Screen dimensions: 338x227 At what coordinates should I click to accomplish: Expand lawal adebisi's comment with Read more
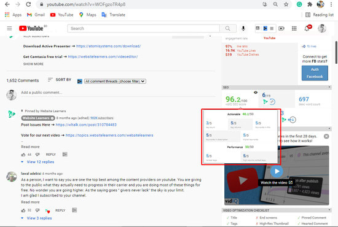click(x=30, y=202)
